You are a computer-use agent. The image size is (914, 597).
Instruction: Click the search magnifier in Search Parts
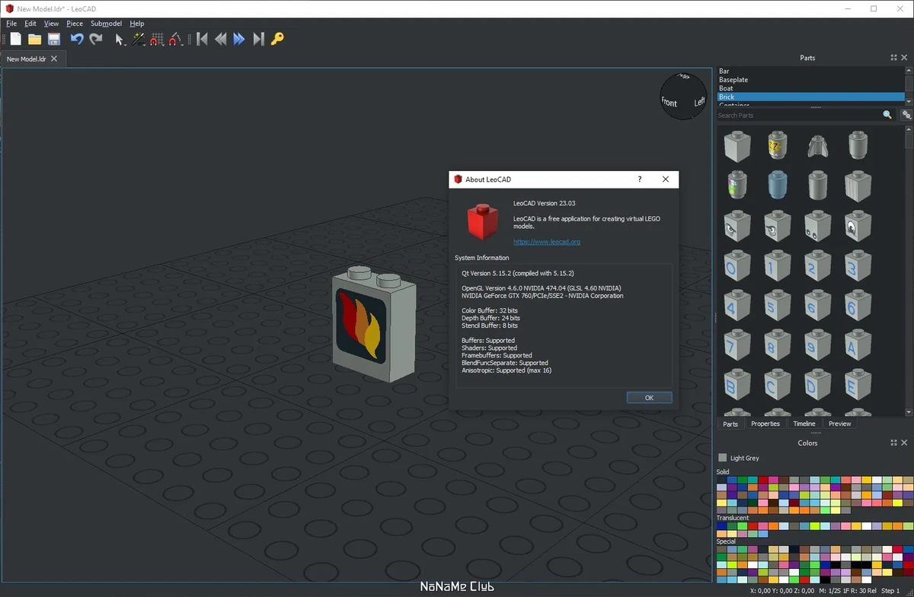click(887, 115)
